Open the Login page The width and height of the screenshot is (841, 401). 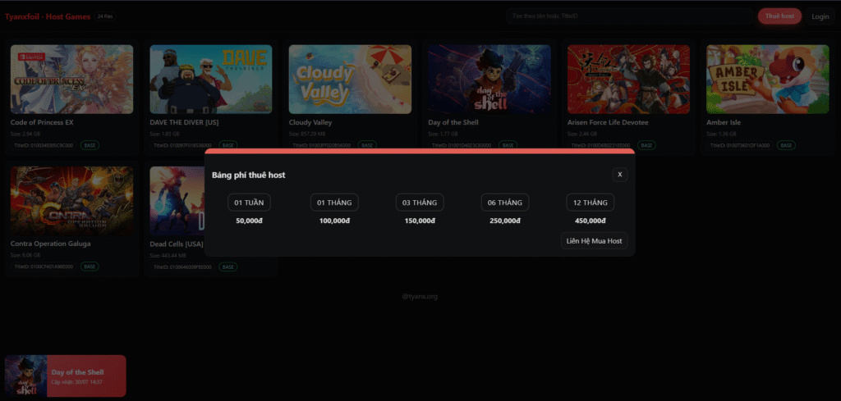point(820,16)
